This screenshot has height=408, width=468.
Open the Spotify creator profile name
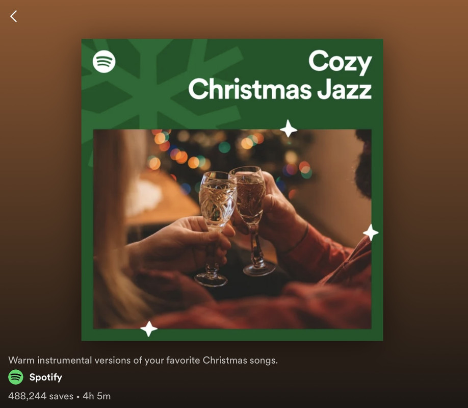pos(46,377)
